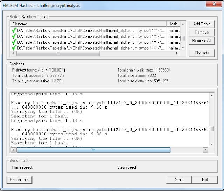
Task: Click the log pane vertical scrollbar thumb
Action: (x=212, y=129)
